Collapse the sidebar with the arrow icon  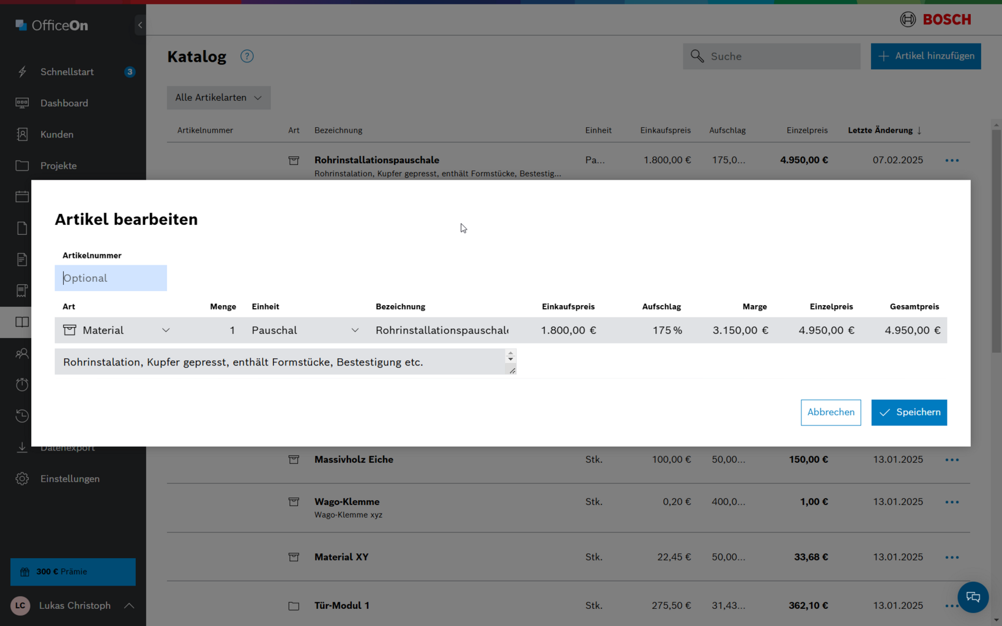pyautogui.click(x=140, y=25)
